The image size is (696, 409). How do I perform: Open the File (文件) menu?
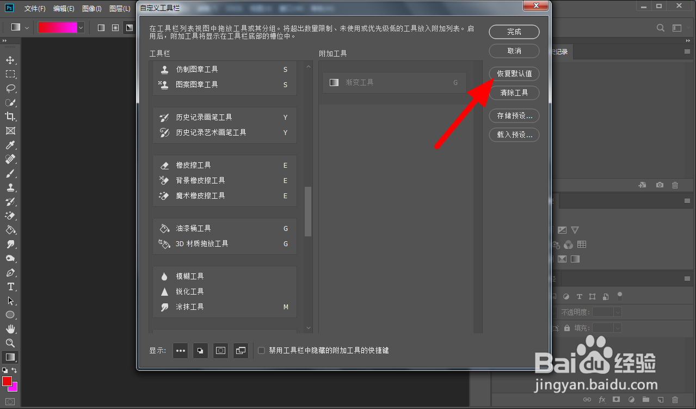(35, 9)
